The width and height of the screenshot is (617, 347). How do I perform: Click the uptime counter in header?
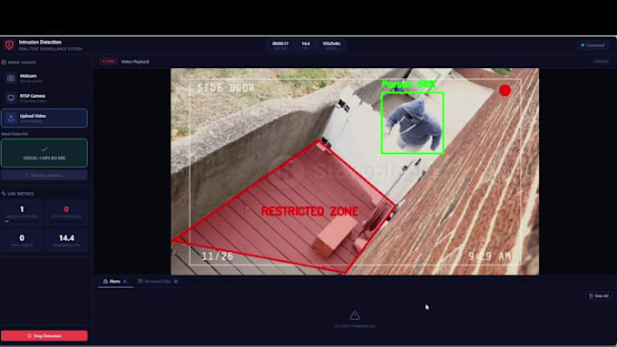[280, 45]
